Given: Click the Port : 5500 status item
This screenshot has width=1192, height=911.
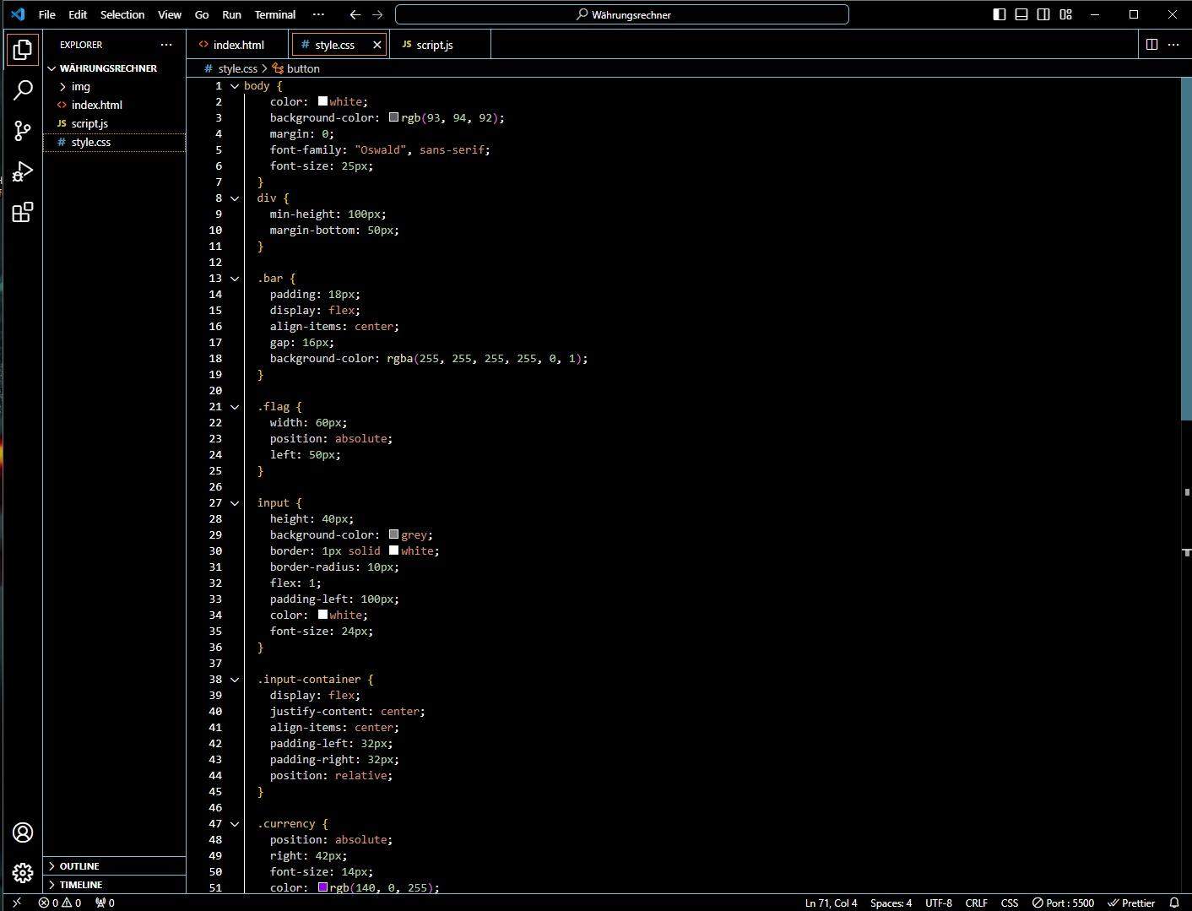Looking at the screenshot, I should pos(1063,903).
